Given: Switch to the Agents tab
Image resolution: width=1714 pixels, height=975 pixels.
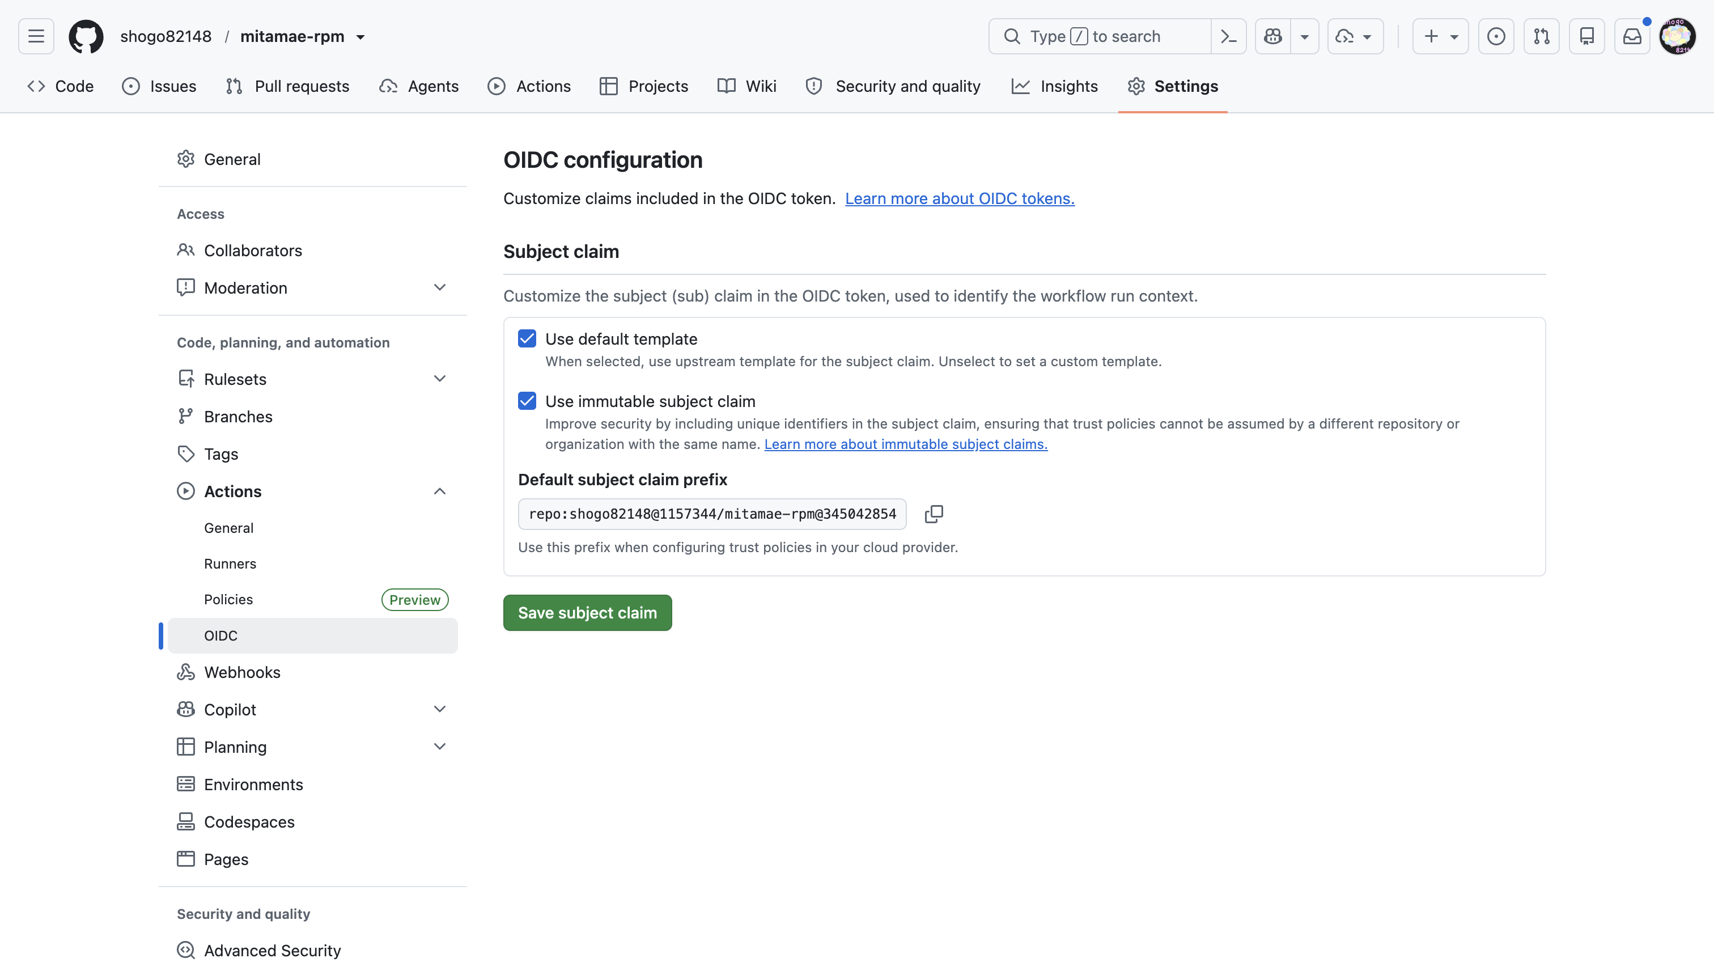Looking at the screenshot, I should tap(419, 86).
